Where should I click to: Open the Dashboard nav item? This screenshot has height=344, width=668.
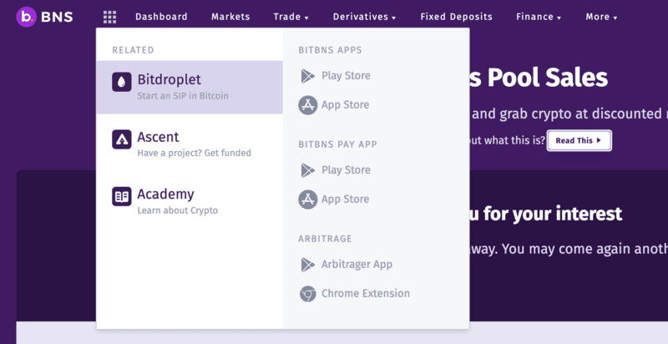coord(161,17)
